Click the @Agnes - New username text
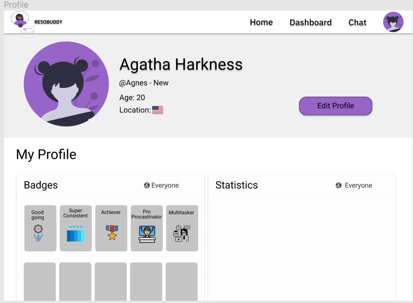This screenshot has height=303, width=413. click(x=144, y=83)
